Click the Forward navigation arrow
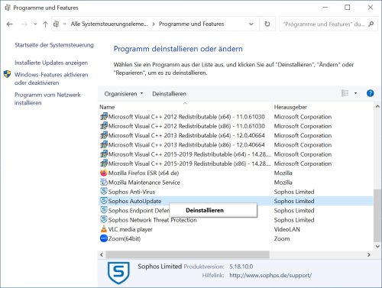The height and width of the screenshot is (288, 382). point(24,24)
